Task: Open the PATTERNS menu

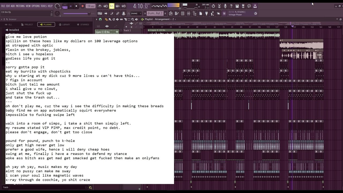Action: (20, 6)
